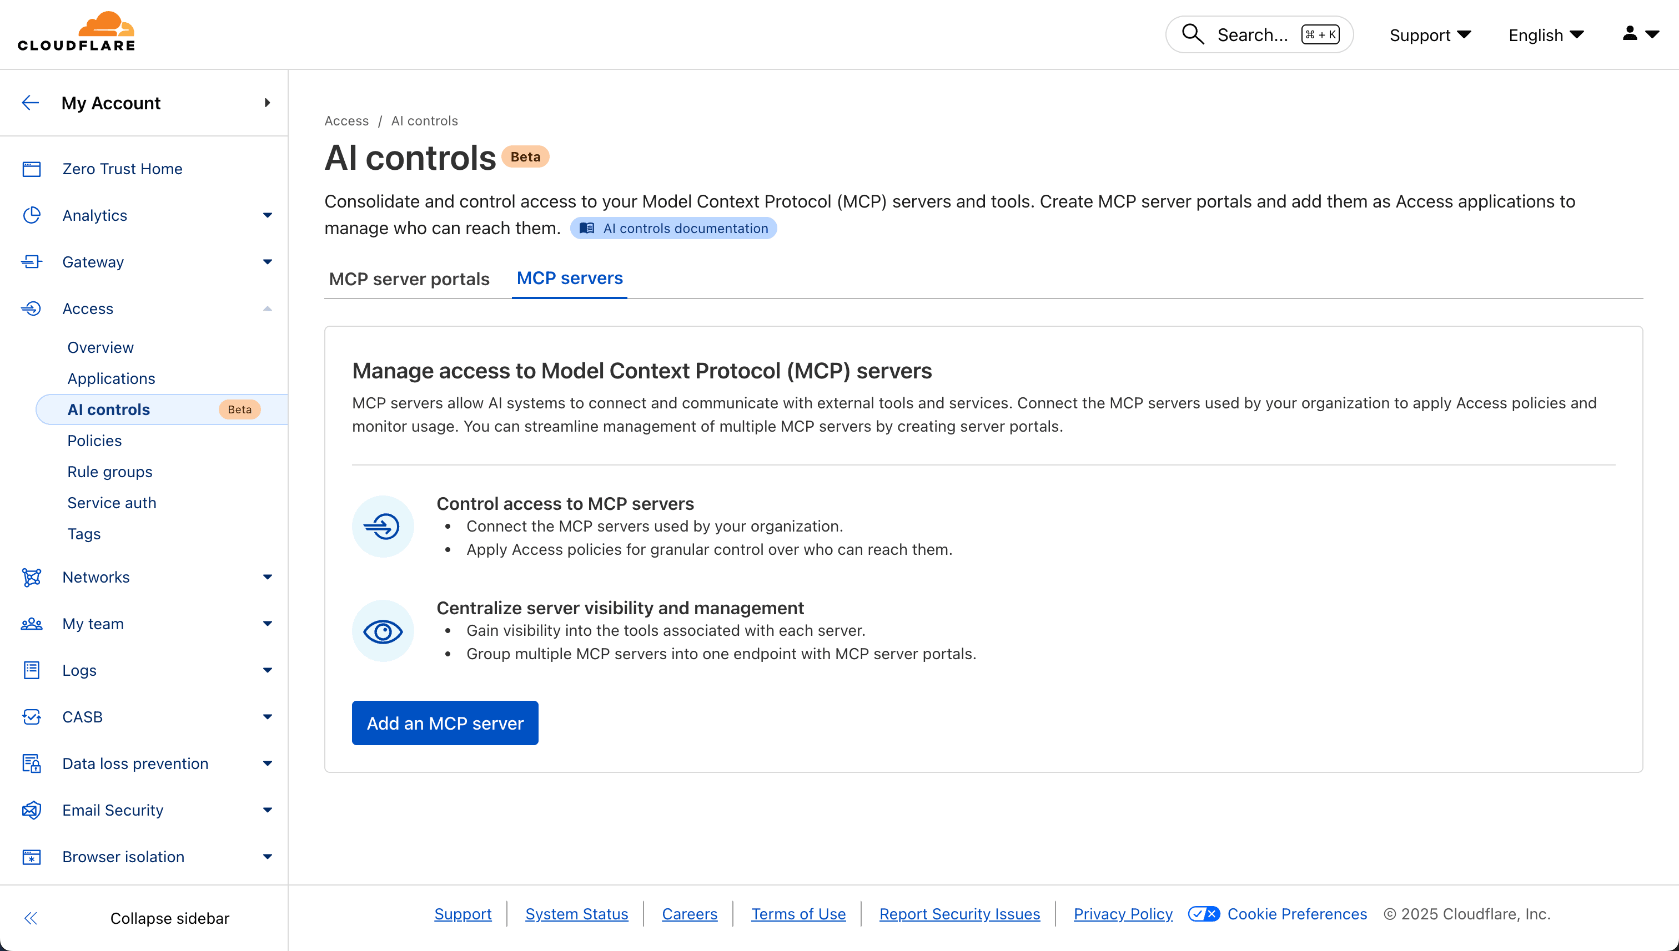Screen dimensions: 1679x951
Task: Open the English language dropdown
Action: 1546,34
